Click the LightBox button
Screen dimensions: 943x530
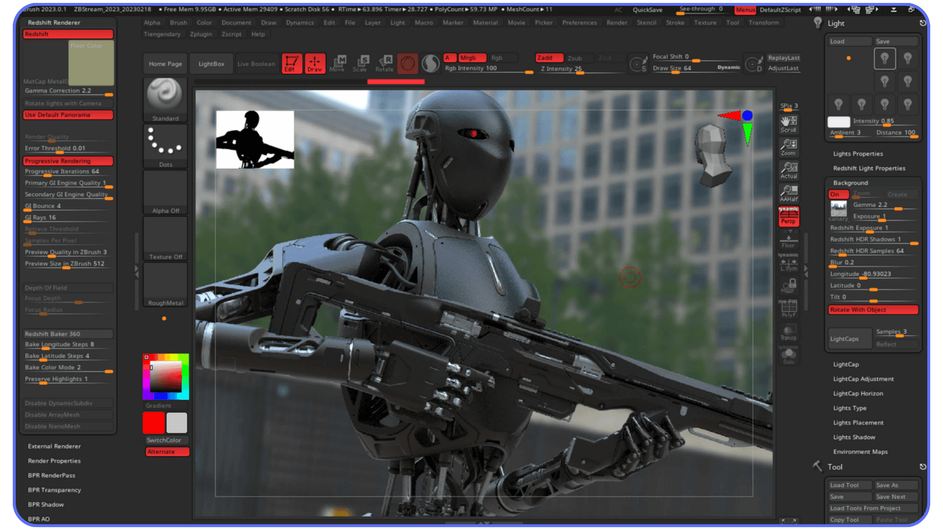[211, 63]
